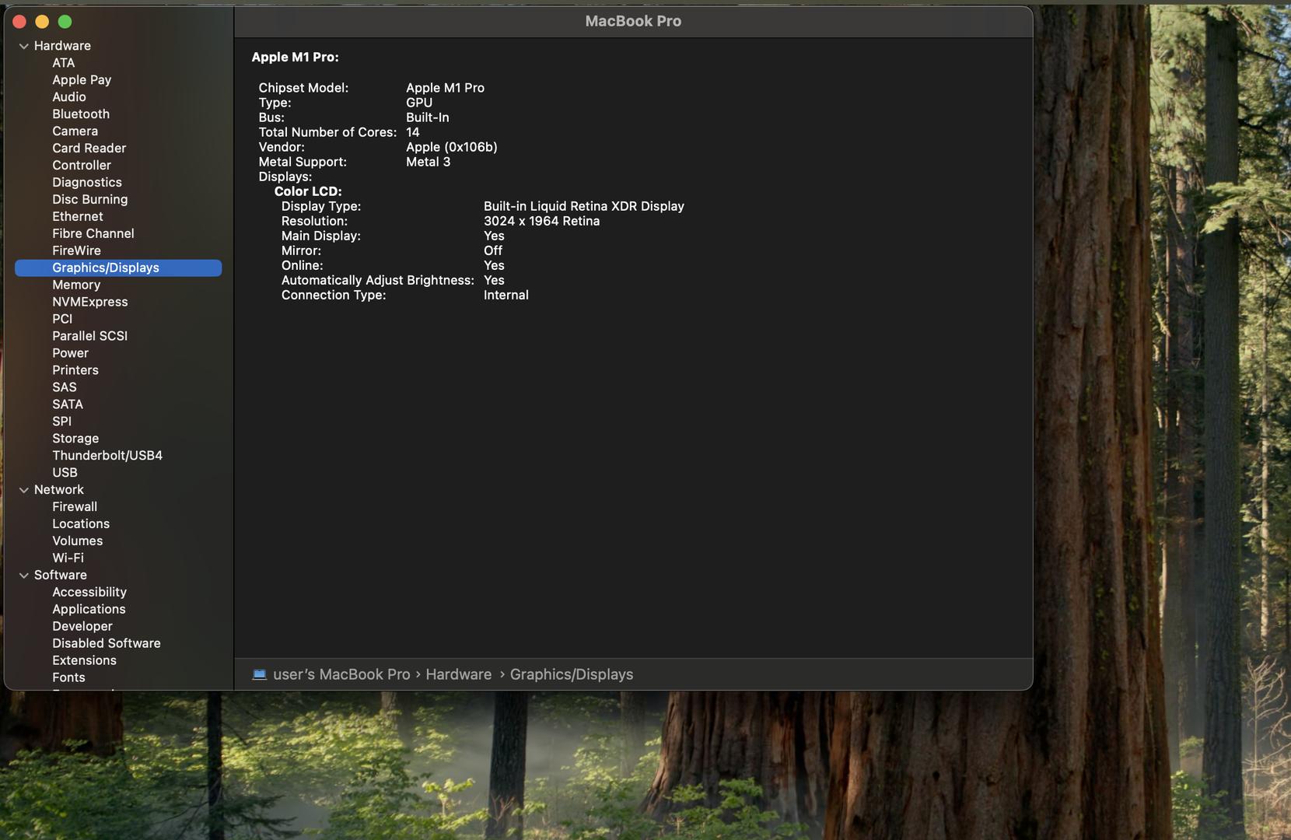
Task: Click the "Built-In" bus value
Action: coord(428,118)
